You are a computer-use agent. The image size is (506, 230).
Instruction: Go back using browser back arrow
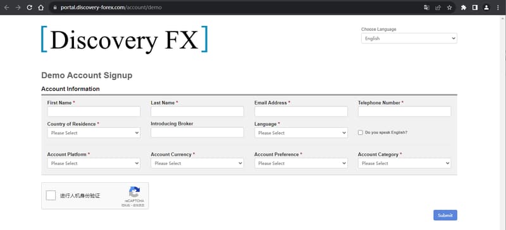tap(7, 8)
